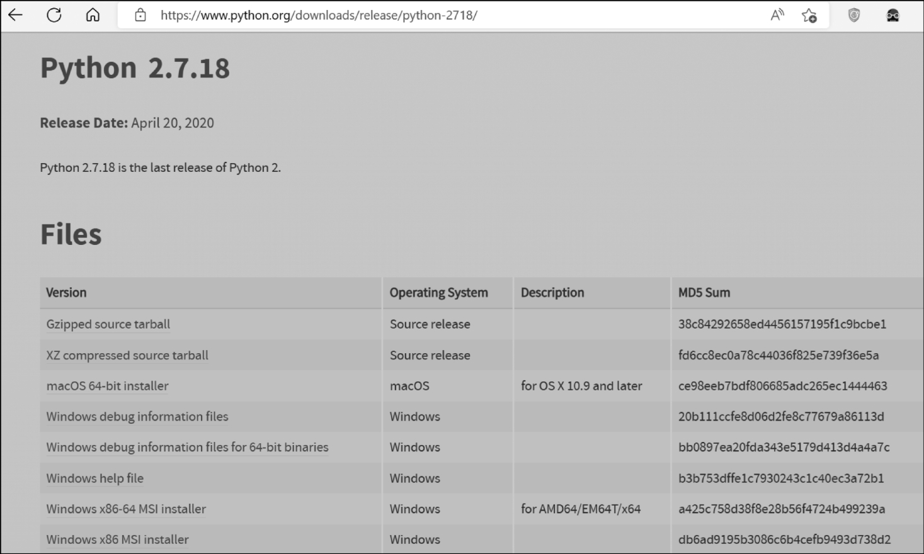Download the Gzipped source tarball
The image size is (924, 554).
click(108, 324)
